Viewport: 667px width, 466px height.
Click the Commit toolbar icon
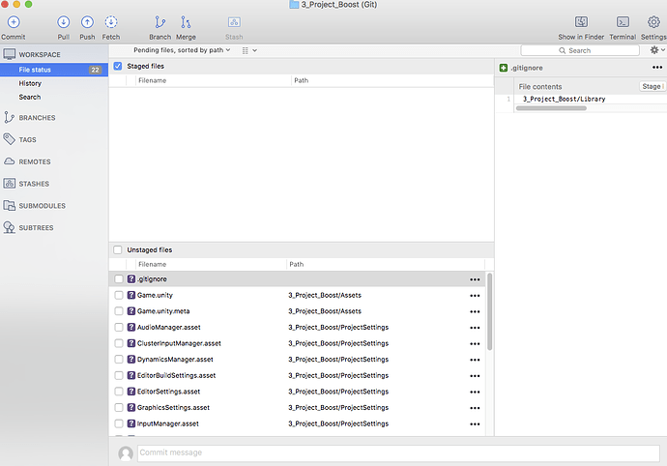[14, 22]
